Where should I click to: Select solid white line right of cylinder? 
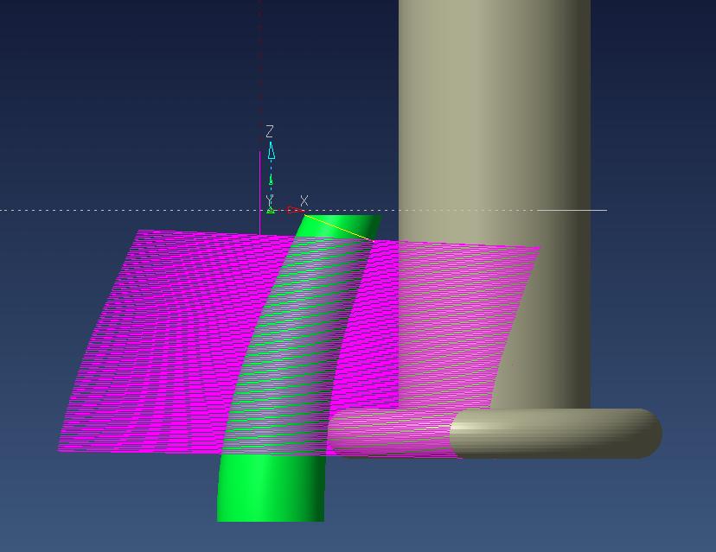[598, 210]
